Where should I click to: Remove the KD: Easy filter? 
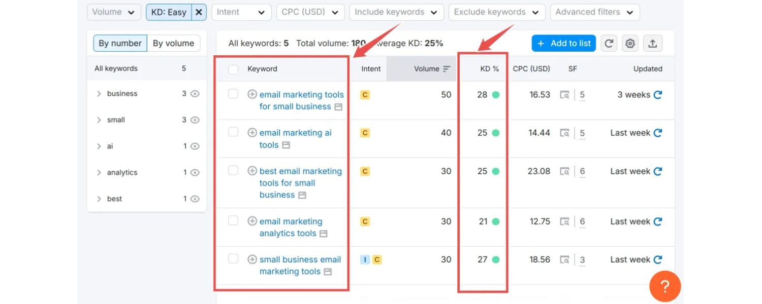pyautogui.click(x=199, y=12)
